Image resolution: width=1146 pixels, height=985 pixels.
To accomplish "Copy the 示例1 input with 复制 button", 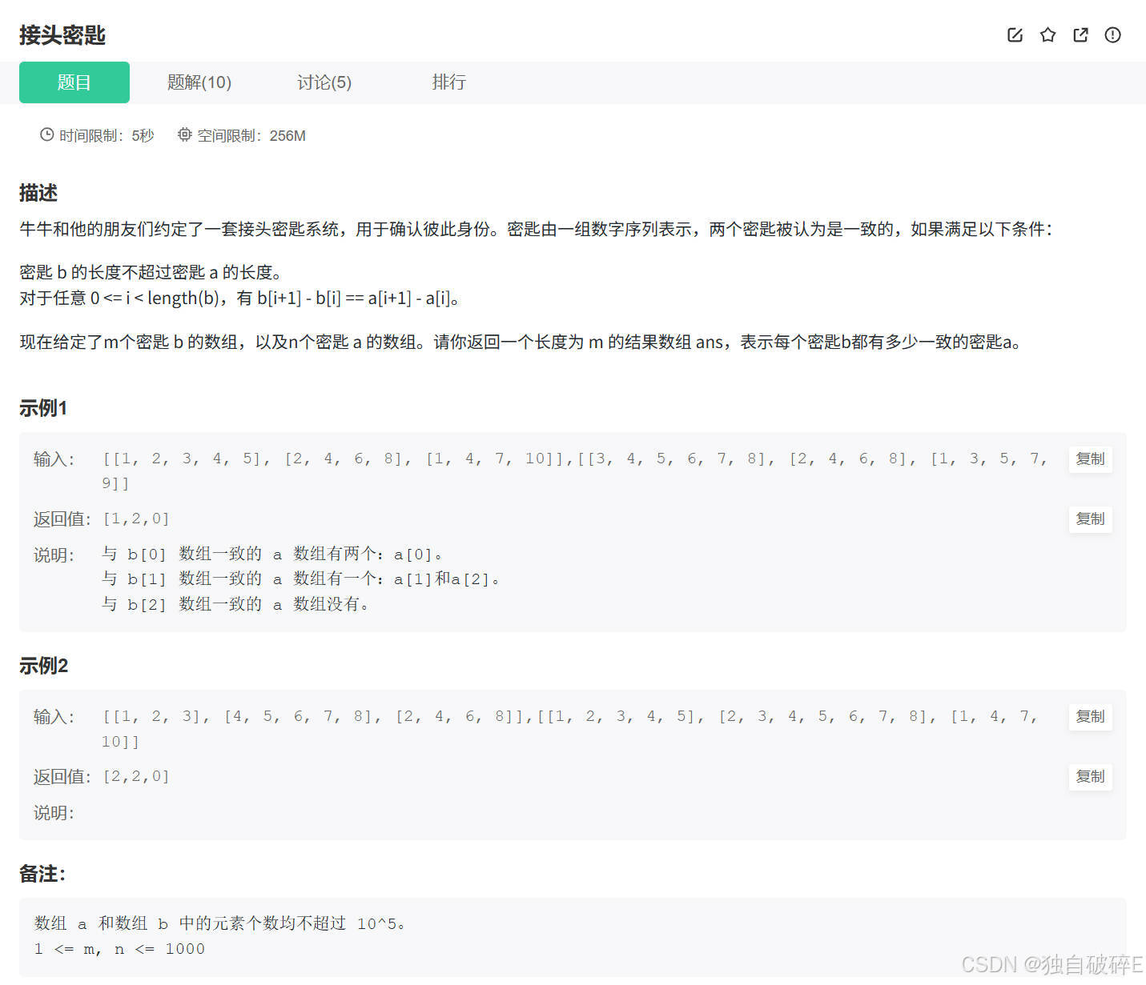I will 1090,459.
